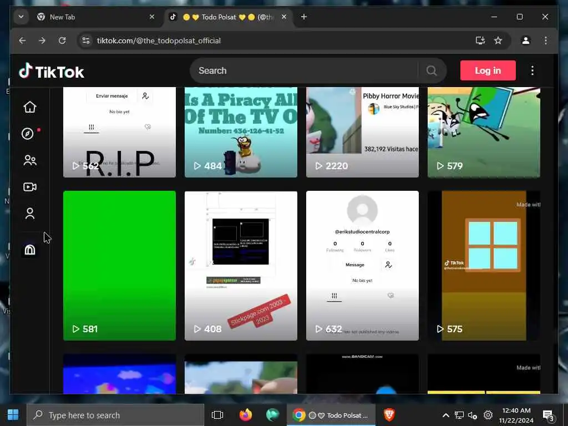The height and width of the screenshot is (426, 568).
Task: Open the Following people icon in sidebar
Action: point(30,160)
